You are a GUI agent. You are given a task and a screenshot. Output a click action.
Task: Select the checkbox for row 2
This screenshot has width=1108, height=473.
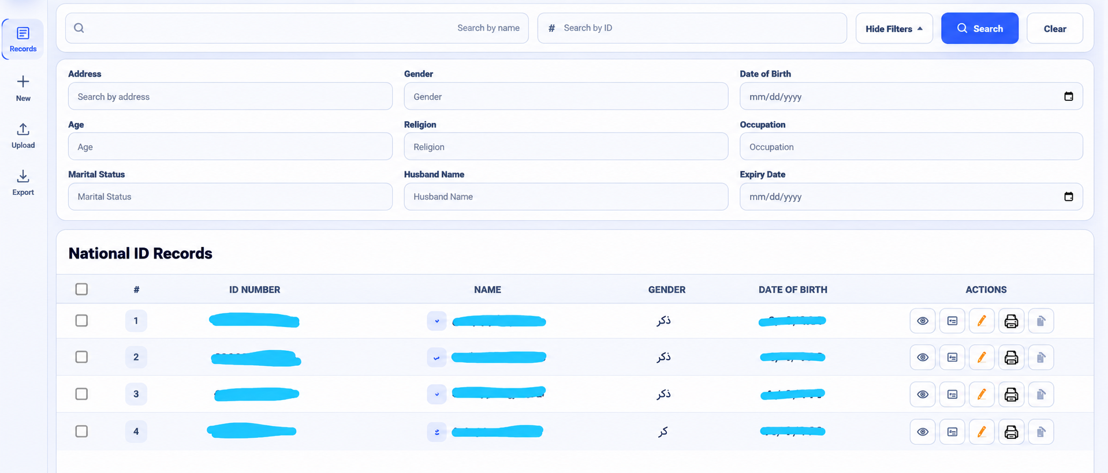(81, 357)
